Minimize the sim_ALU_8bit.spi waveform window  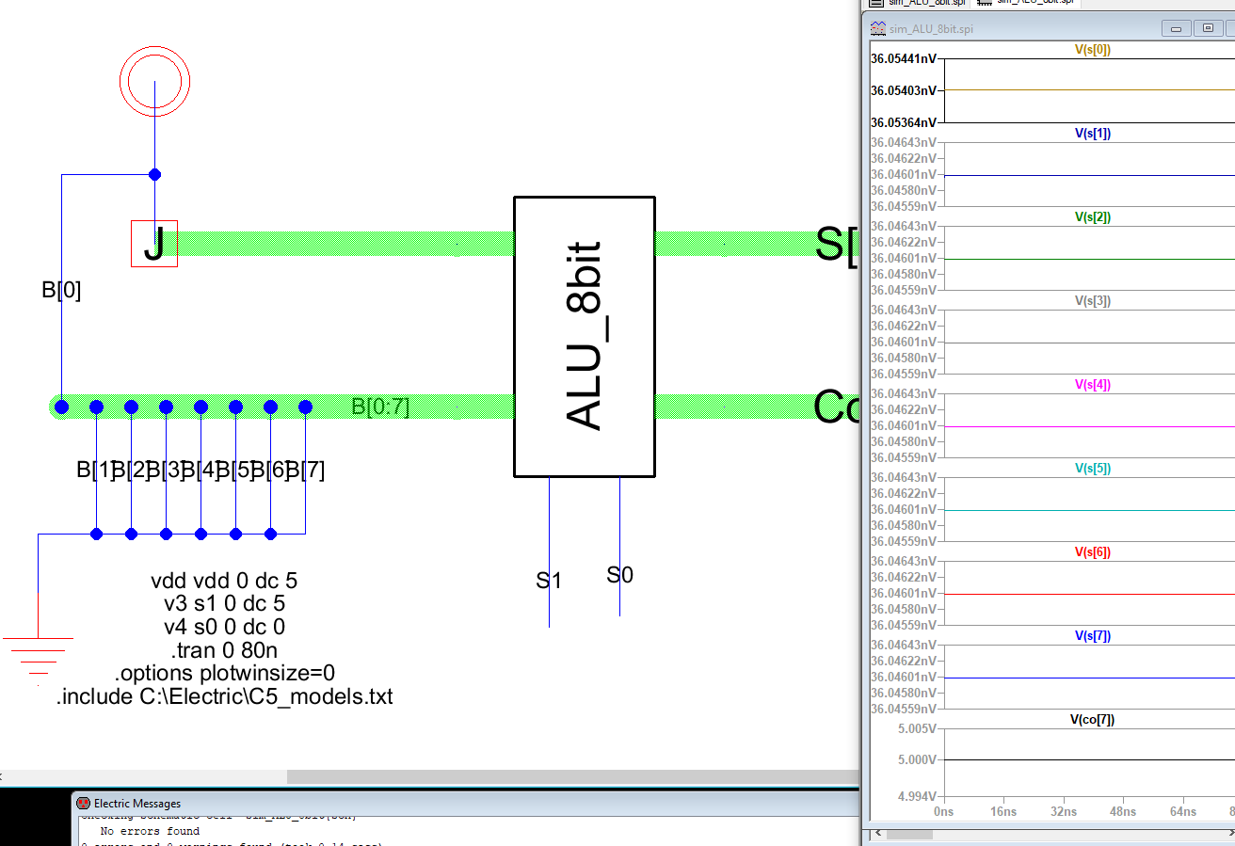pyautogui.click(x=1176, y=28)
